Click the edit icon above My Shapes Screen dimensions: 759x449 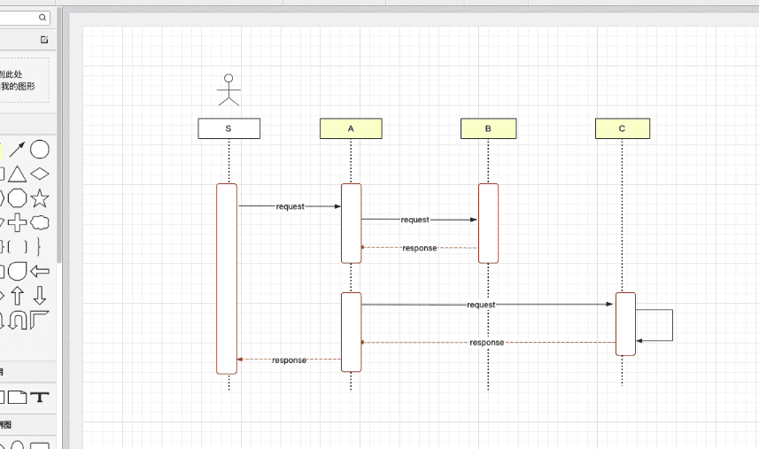pyautogui.click(x=44, y=40)
